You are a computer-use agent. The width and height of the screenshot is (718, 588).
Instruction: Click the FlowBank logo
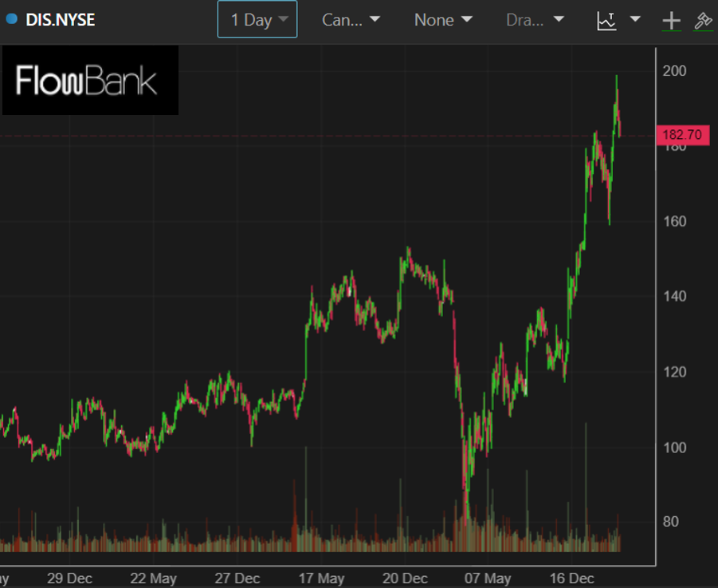point(89,81)
